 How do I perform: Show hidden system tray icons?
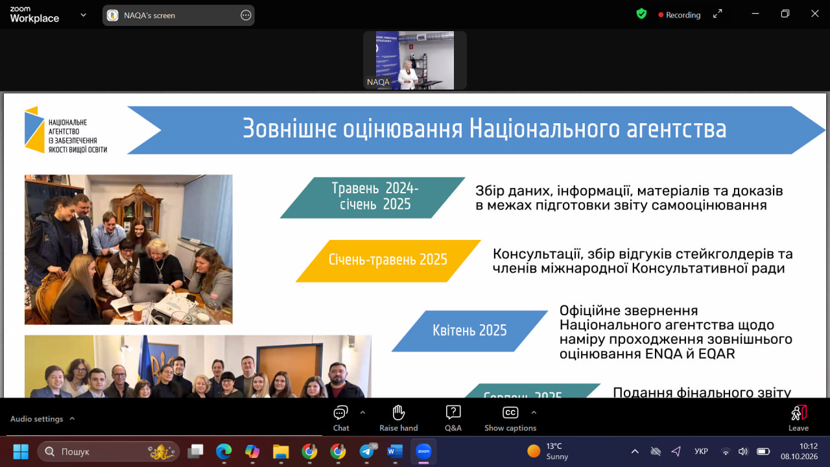click(x=635, y=451)
